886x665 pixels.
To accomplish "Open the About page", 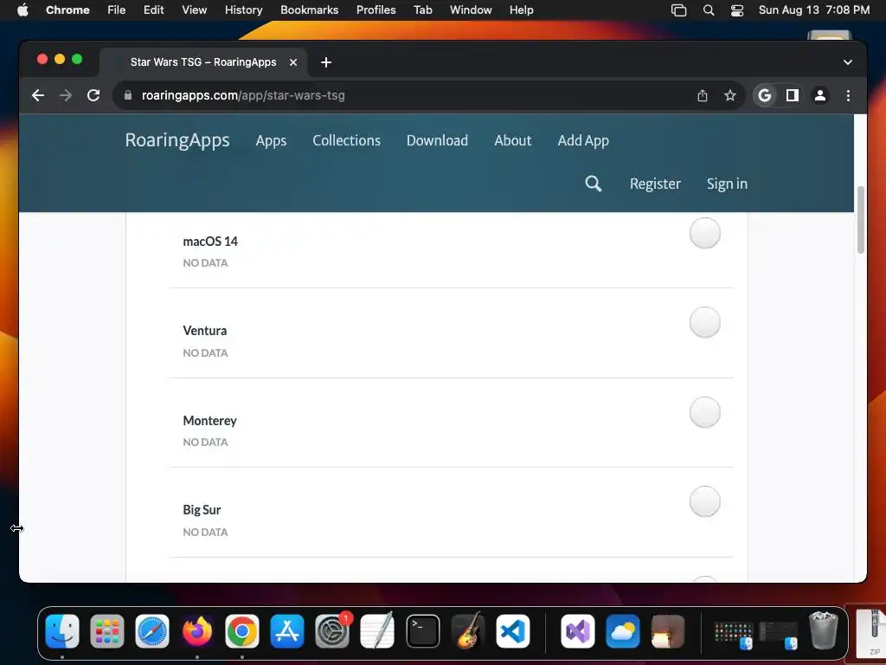I will 512,140.
